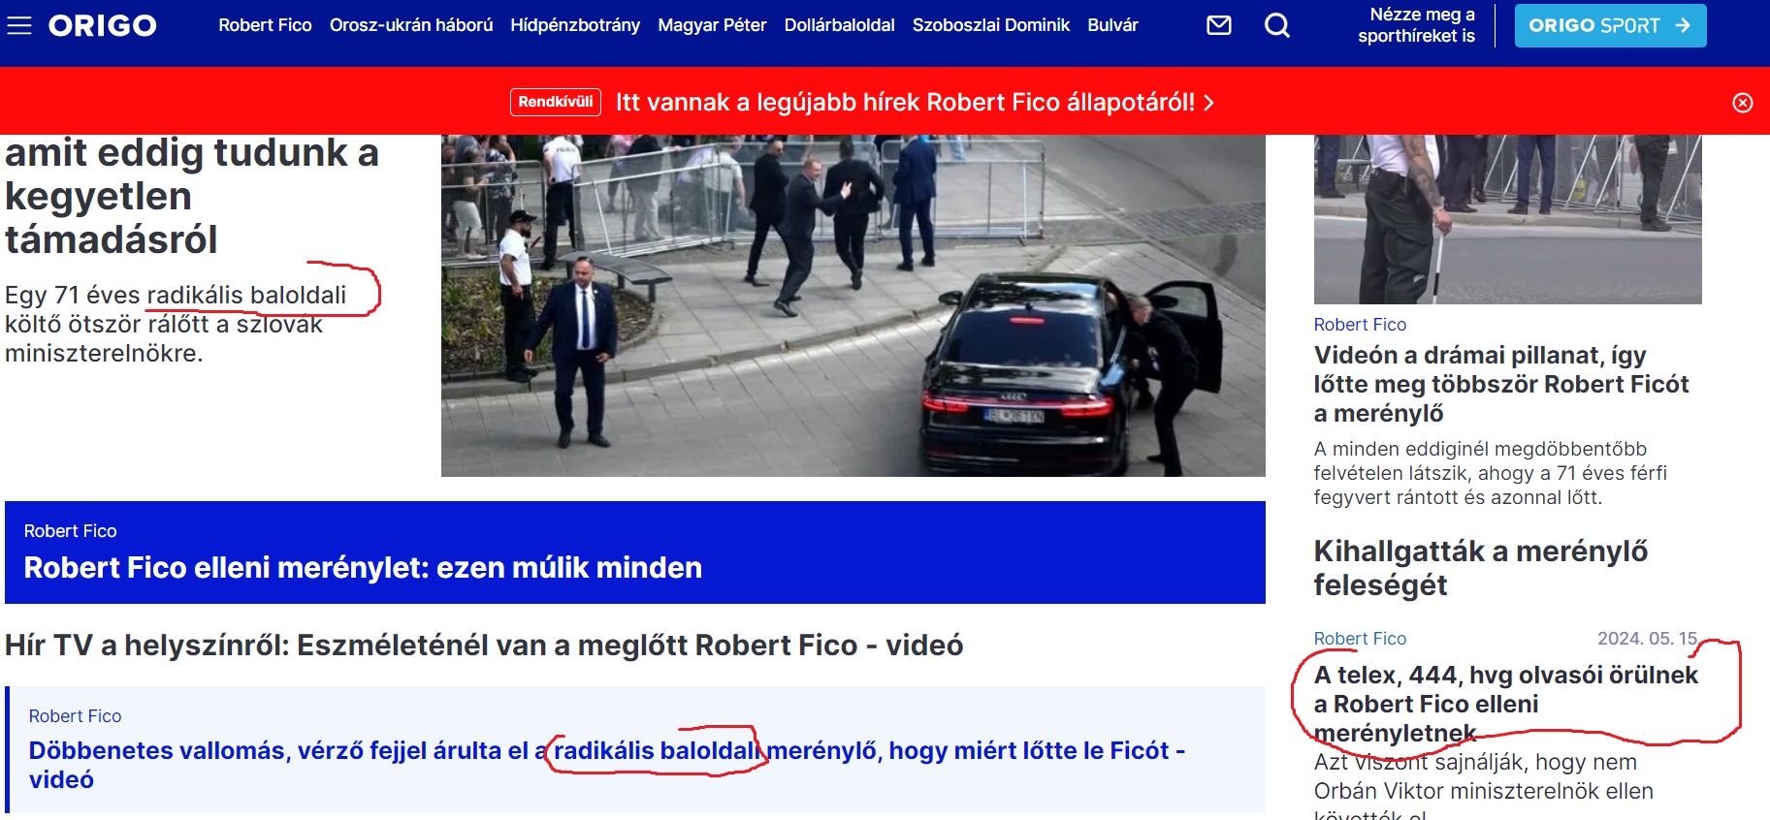Open search with magnifier icon
This screenshot has width=1770, height=820.
(x=1277, y=25)
